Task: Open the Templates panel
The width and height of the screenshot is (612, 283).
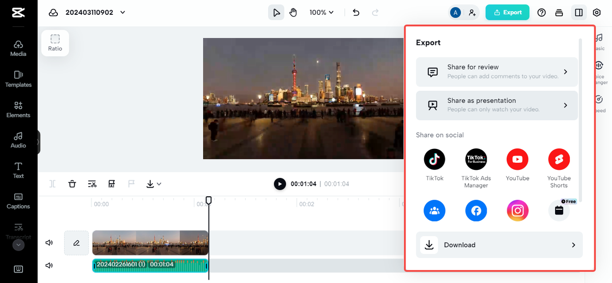Action: pos(18,80)
